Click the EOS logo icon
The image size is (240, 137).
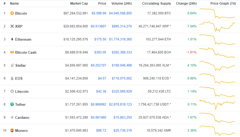pyautogui.click(x=12, y=78)
